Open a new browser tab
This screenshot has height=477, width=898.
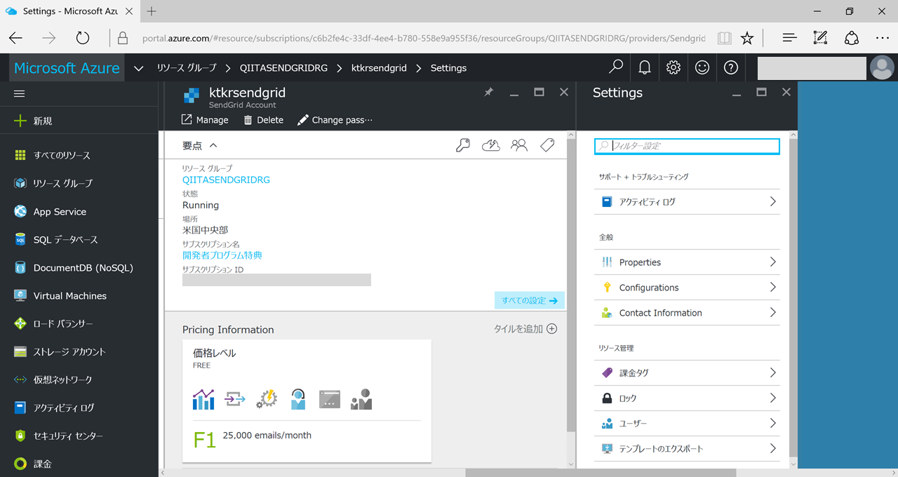coord(152,11)
